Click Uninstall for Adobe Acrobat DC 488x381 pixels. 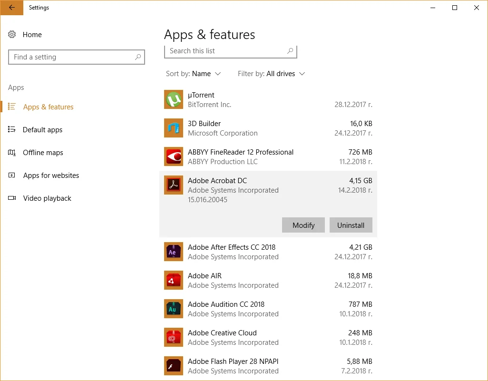(351, 225)
